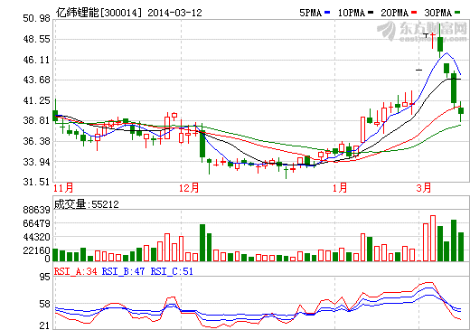Image resolution: width=470 pixels, height=330 pixels.
Task: Click the 22160 volume axis label
Action: [x=36, y=250]
